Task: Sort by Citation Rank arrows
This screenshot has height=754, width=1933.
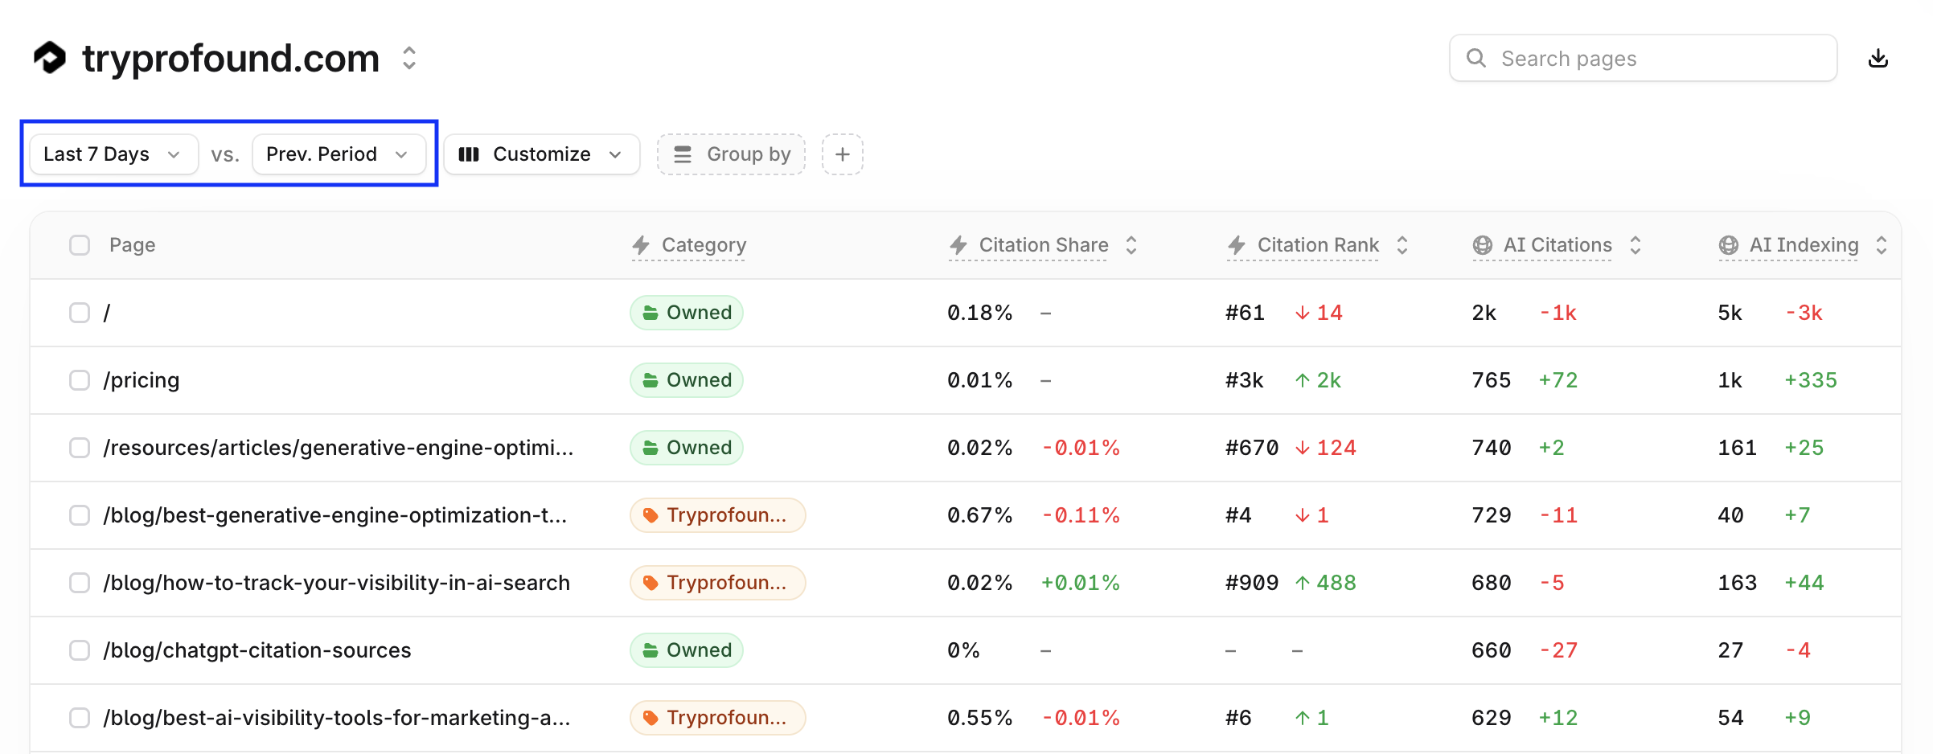Action: click(1402, 245)
